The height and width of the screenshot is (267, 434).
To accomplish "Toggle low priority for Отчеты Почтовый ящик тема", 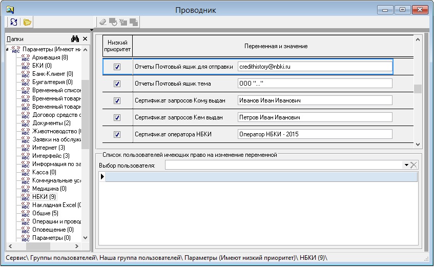I will point(117,84).
